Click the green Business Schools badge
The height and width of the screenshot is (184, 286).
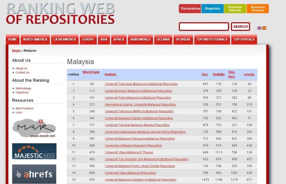coord(235,8)
